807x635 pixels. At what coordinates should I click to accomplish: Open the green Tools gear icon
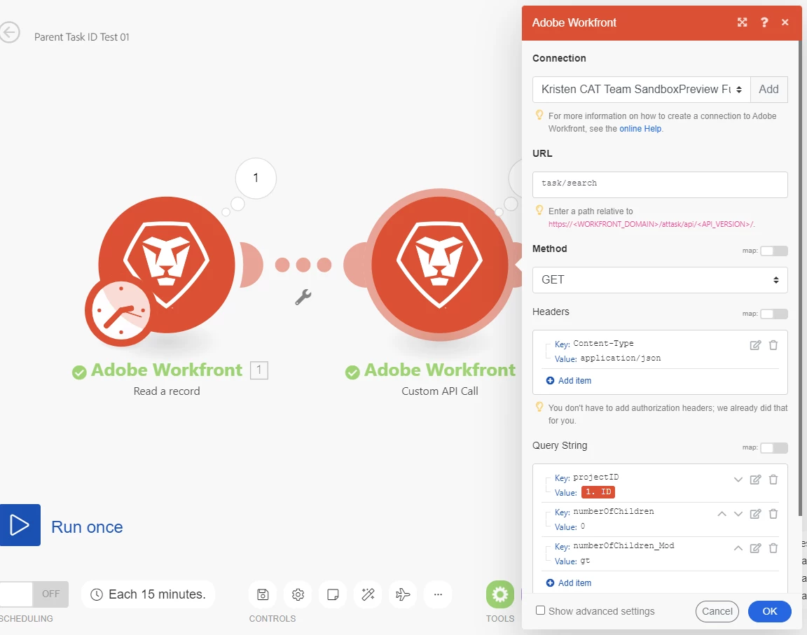pos(499,594)
